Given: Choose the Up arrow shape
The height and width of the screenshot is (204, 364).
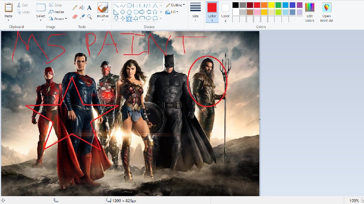Looking at the screenshot, I should tap(155, 12).
